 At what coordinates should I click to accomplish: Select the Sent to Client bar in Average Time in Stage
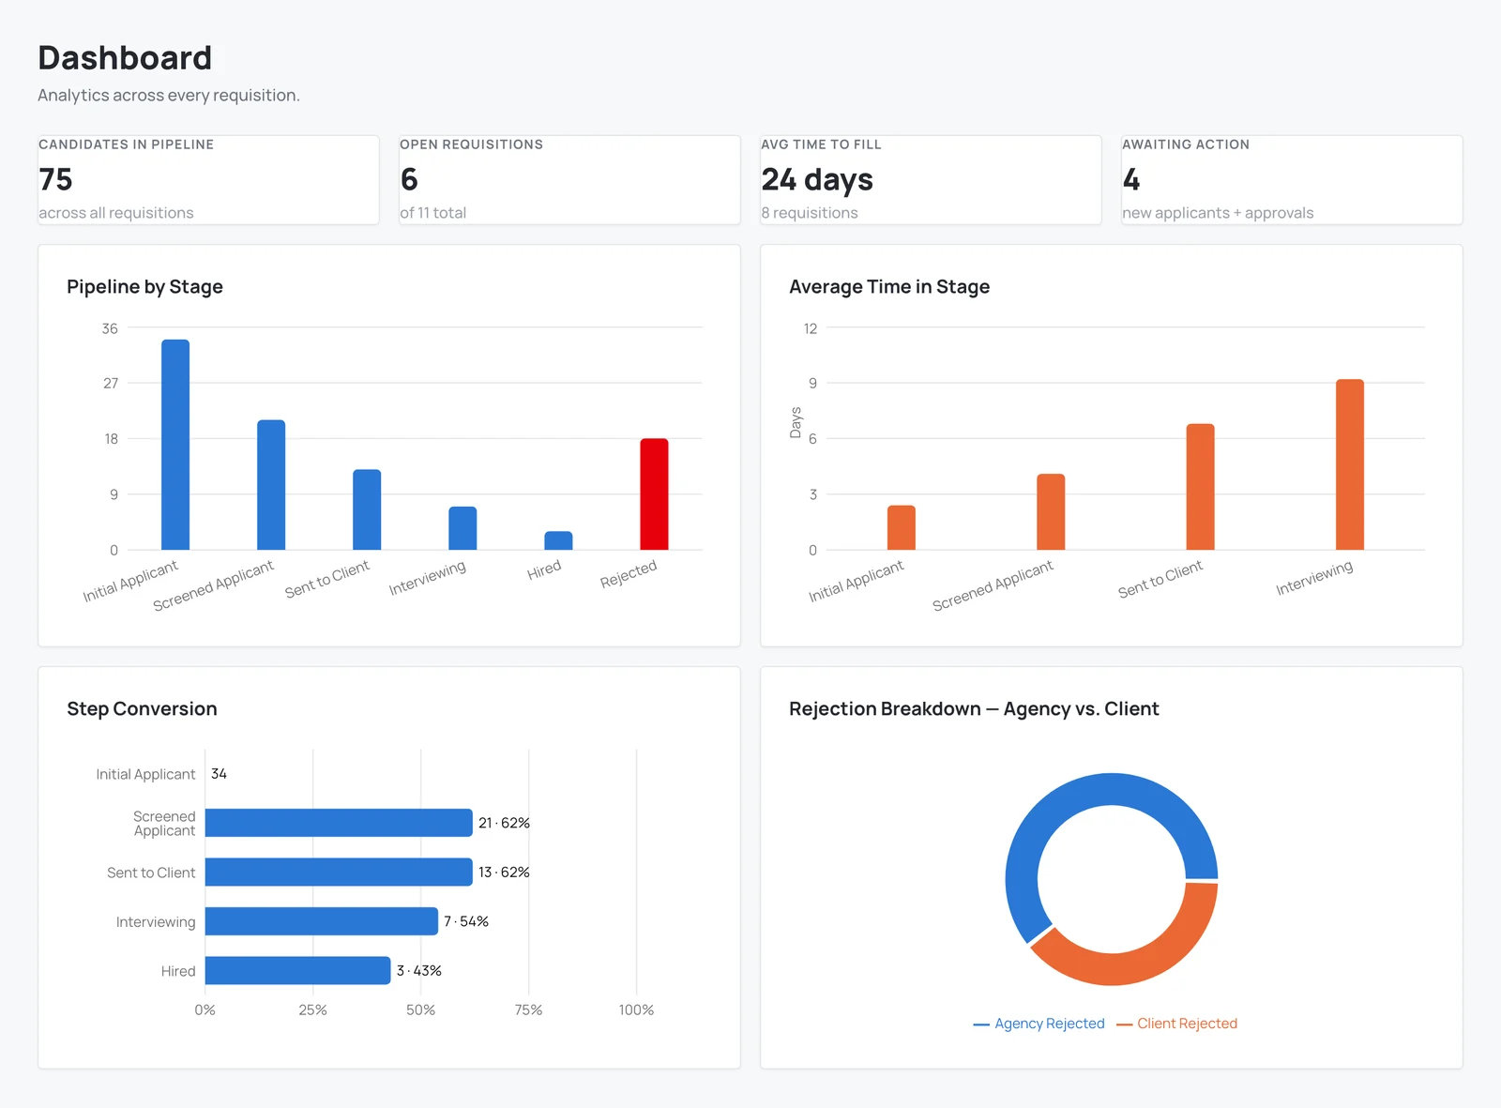(1201, 487)
